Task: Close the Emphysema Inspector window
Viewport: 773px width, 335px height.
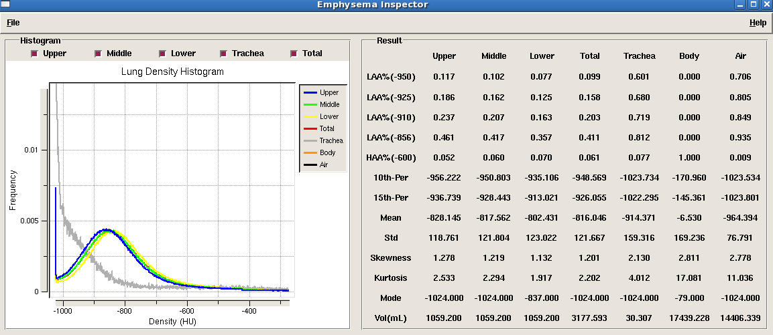Action: (x=766, y=5)
